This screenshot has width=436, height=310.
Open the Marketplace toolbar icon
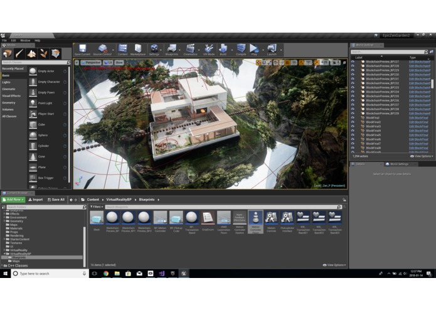(x=138, y=50)
